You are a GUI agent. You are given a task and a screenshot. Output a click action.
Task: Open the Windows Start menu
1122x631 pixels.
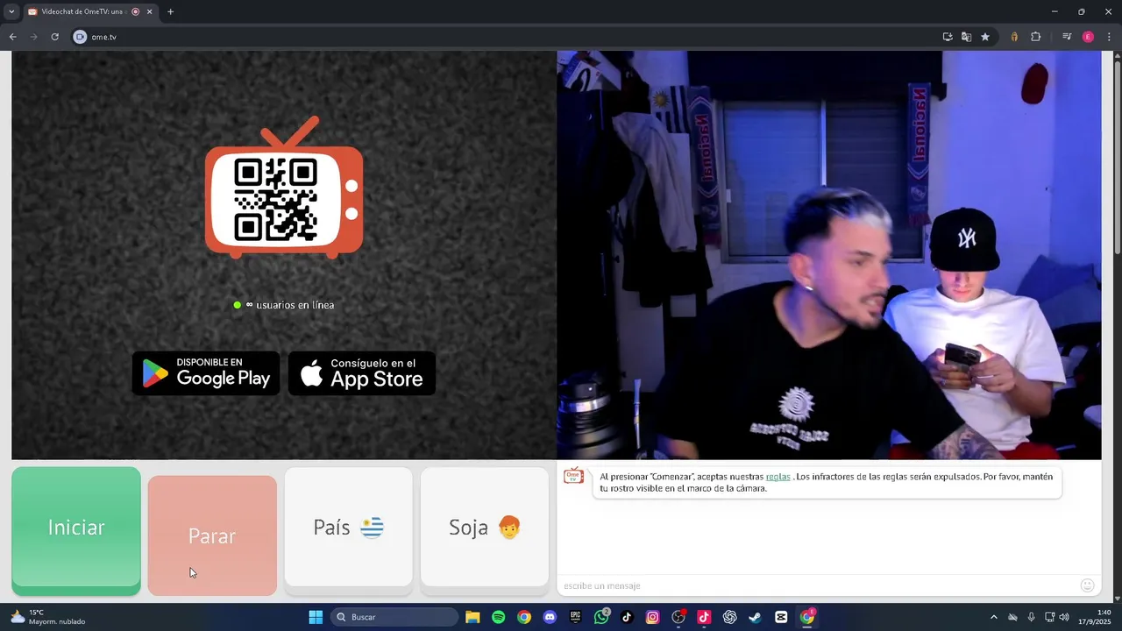[x=316, y=617]
